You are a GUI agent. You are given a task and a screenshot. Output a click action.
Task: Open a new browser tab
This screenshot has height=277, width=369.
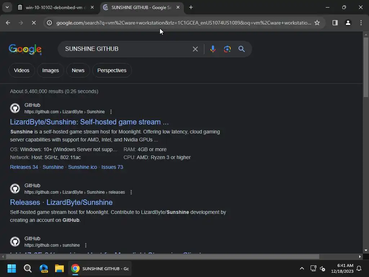191,7
